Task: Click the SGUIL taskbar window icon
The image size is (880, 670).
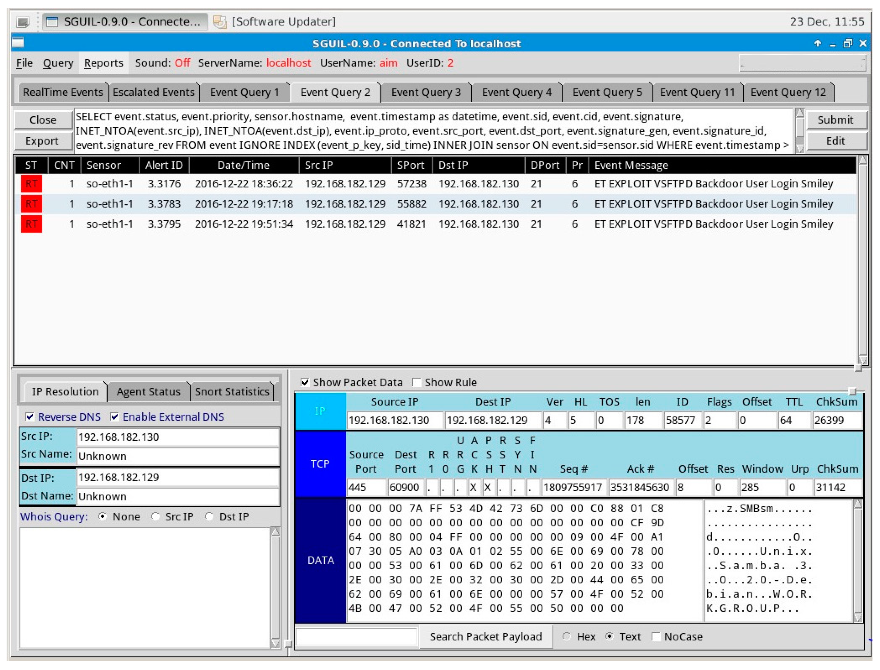Action: (52, 22)
